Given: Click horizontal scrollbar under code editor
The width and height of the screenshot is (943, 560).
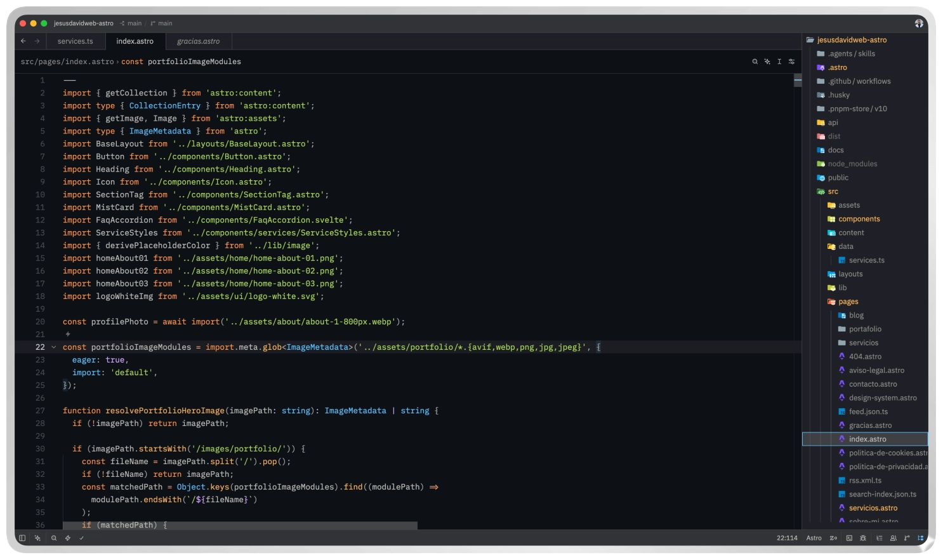Looking at the screenshot, I should tap(240, 526).
